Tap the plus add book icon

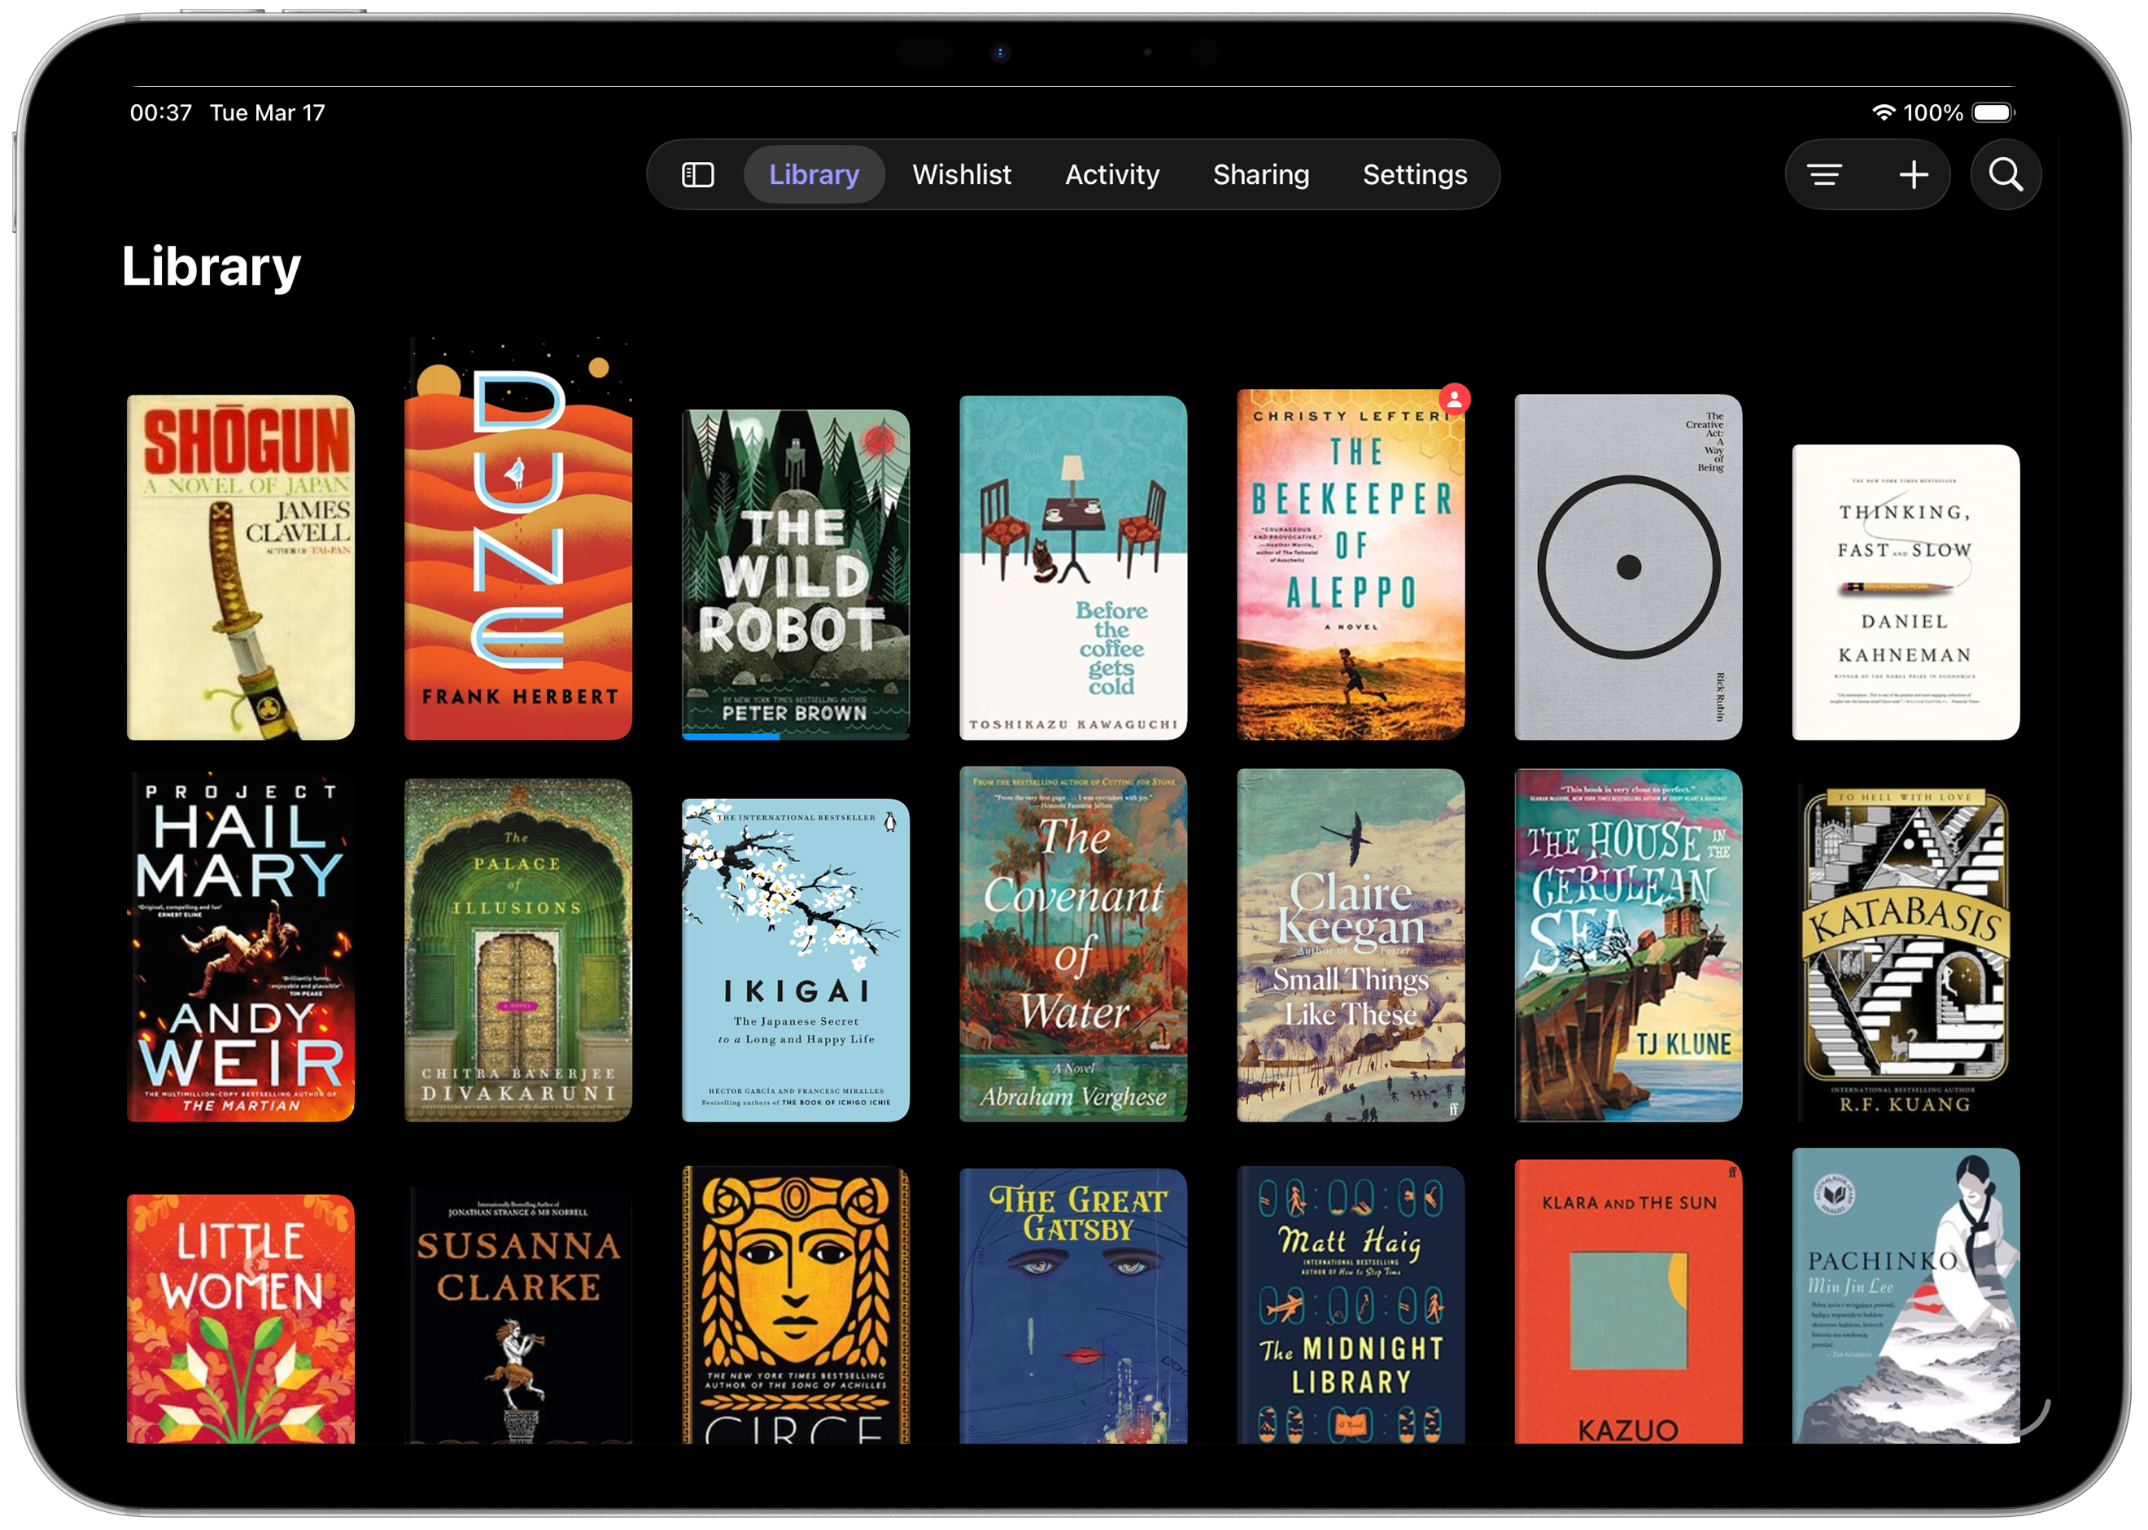(x=1913, y=174)
